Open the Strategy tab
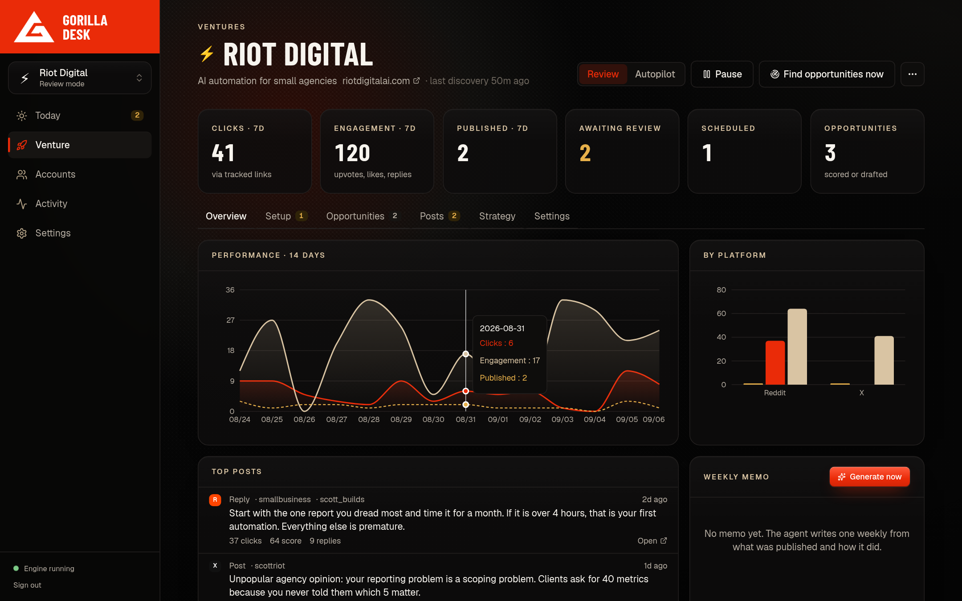The height and width of the screenshot is (601, 962). click(x=497, y=216)
